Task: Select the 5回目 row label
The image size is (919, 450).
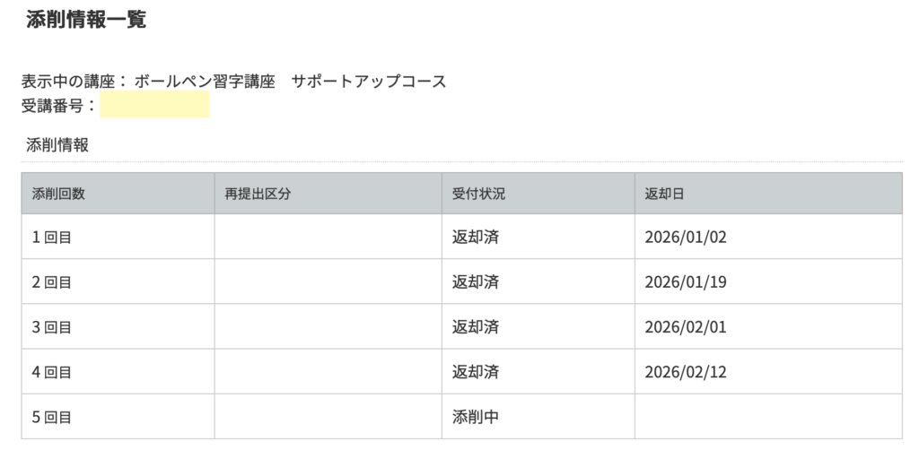Action: coord(52,417)
